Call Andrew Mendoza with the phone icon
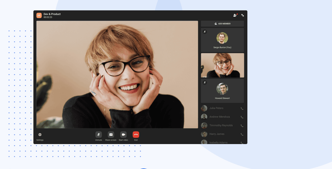Image resolution: width=332 pixels, height=169 pixels. (x=242, y=117)
